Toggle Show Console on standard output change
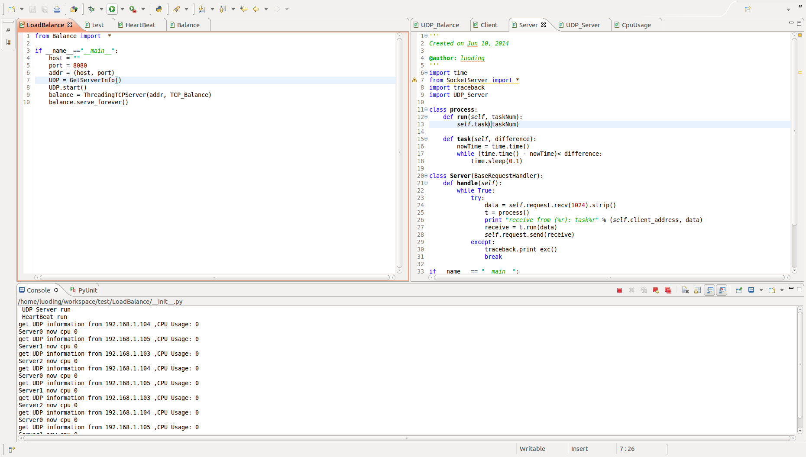This screenshot has height=457, width=806. pos(710,290)
